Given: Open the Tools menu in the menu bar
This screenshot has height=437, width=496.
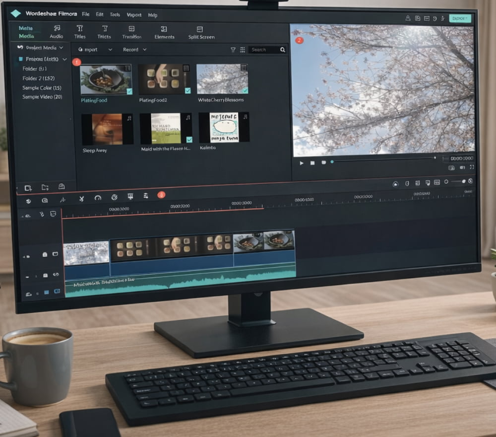Looking at the screenshot, I should pos(115,15).
